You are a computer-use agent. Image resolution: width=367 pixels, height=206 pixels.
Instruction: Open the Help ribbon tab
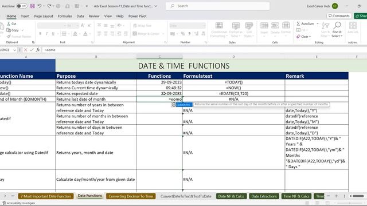pos(120,16)
